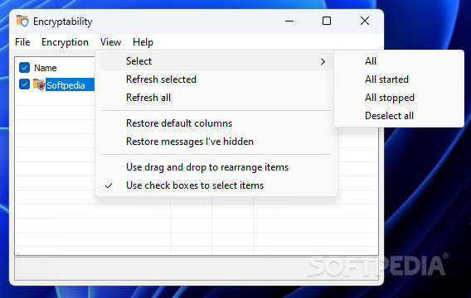
Task: Choose Refresh selected from View menu
Action: (216, 79)
